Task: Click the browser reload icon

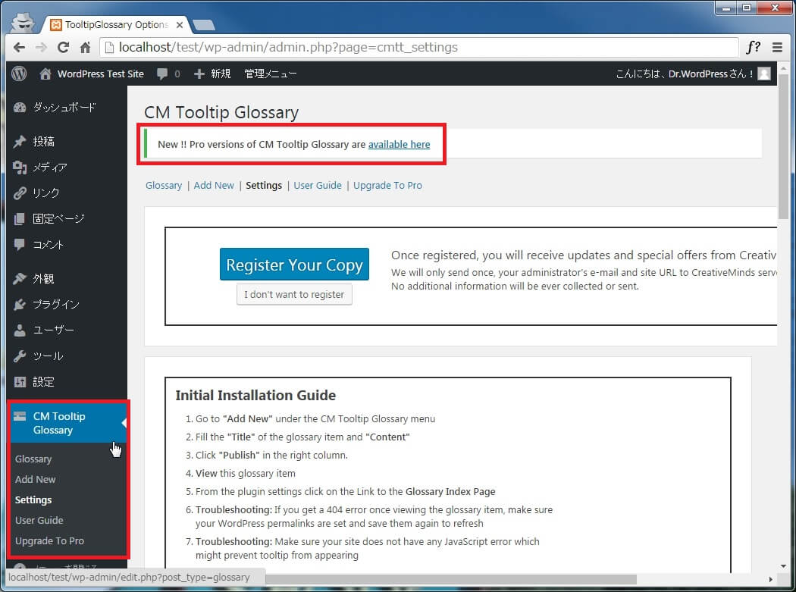Action: click(64, 47)
